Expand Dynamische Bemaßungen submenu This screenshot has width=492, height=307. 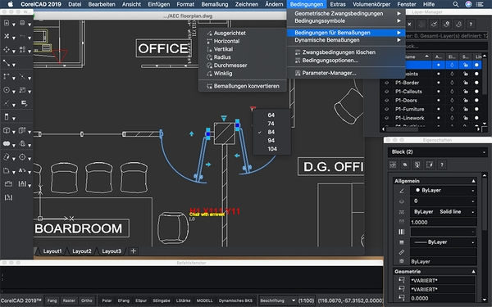click(346, 40)
